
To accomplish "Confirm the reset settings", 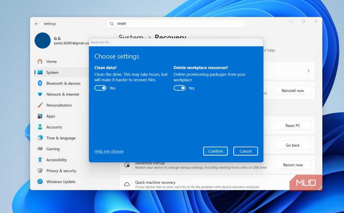I will pos(215,151).
